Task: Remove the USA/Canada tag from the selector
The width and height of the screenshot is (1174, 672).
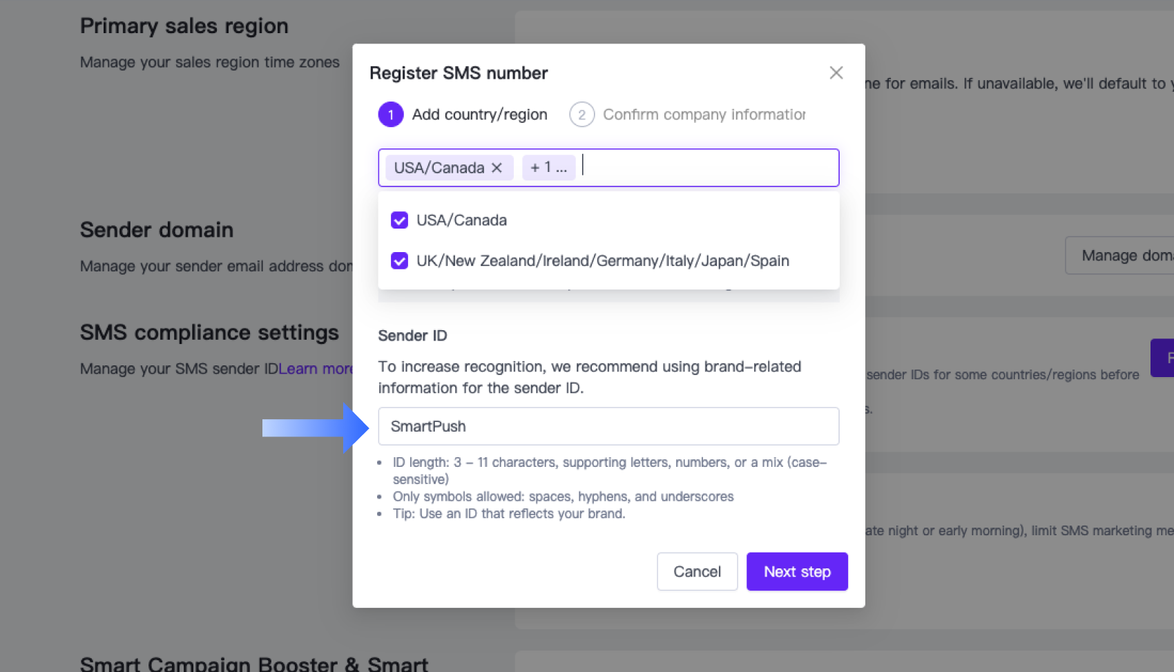Action: [x=497, y=168]
